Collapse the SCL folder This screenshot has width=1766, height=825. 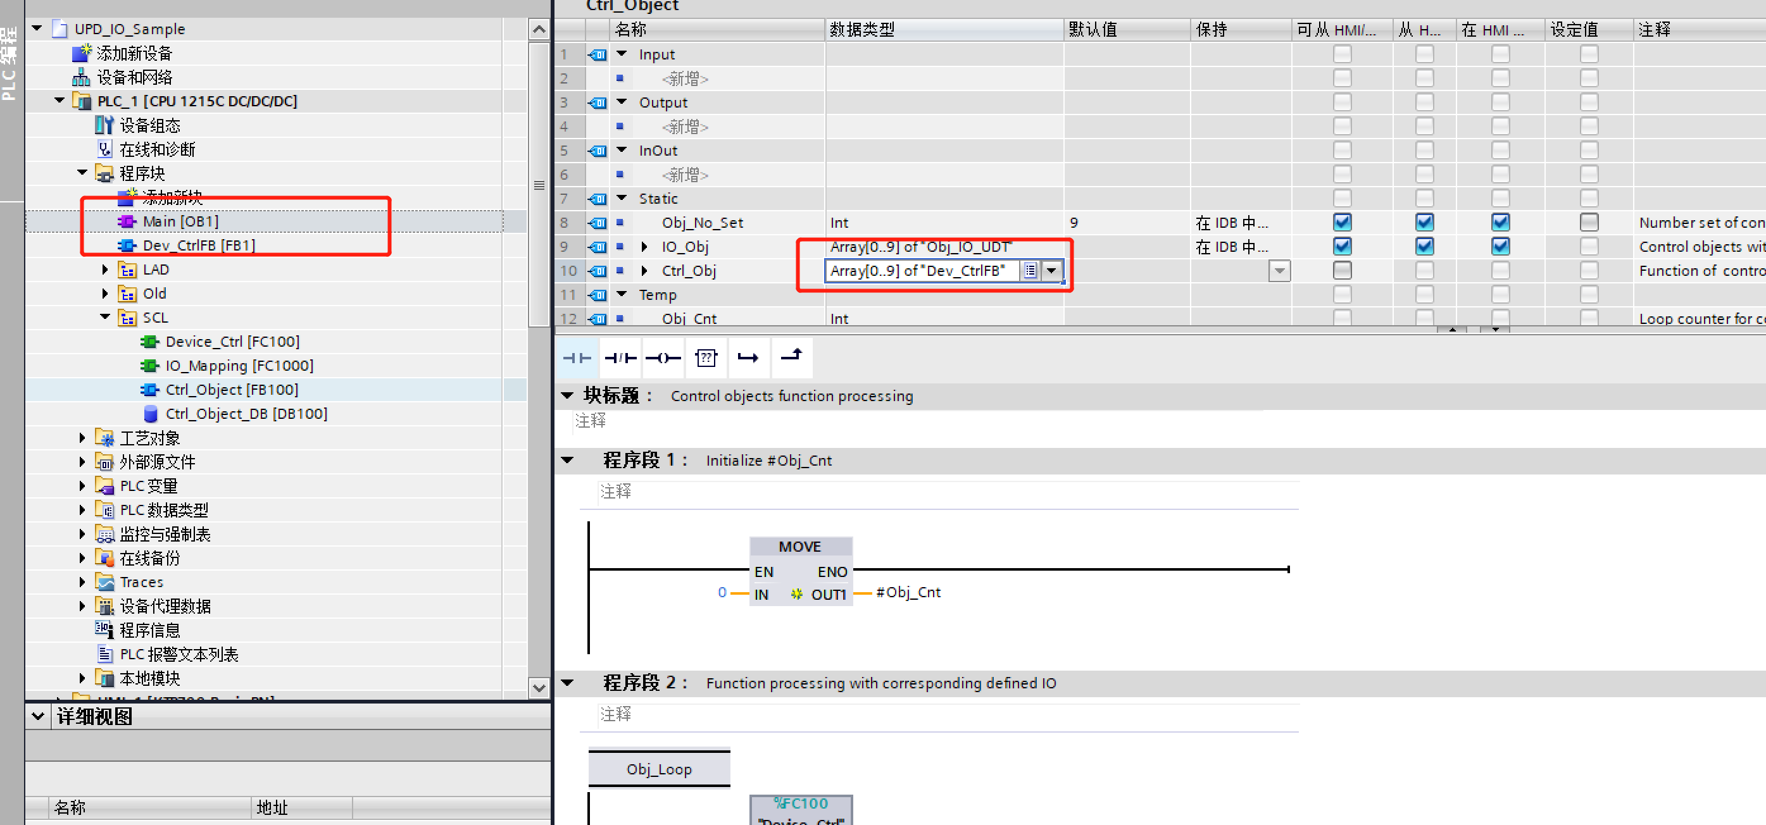point(105,317)
